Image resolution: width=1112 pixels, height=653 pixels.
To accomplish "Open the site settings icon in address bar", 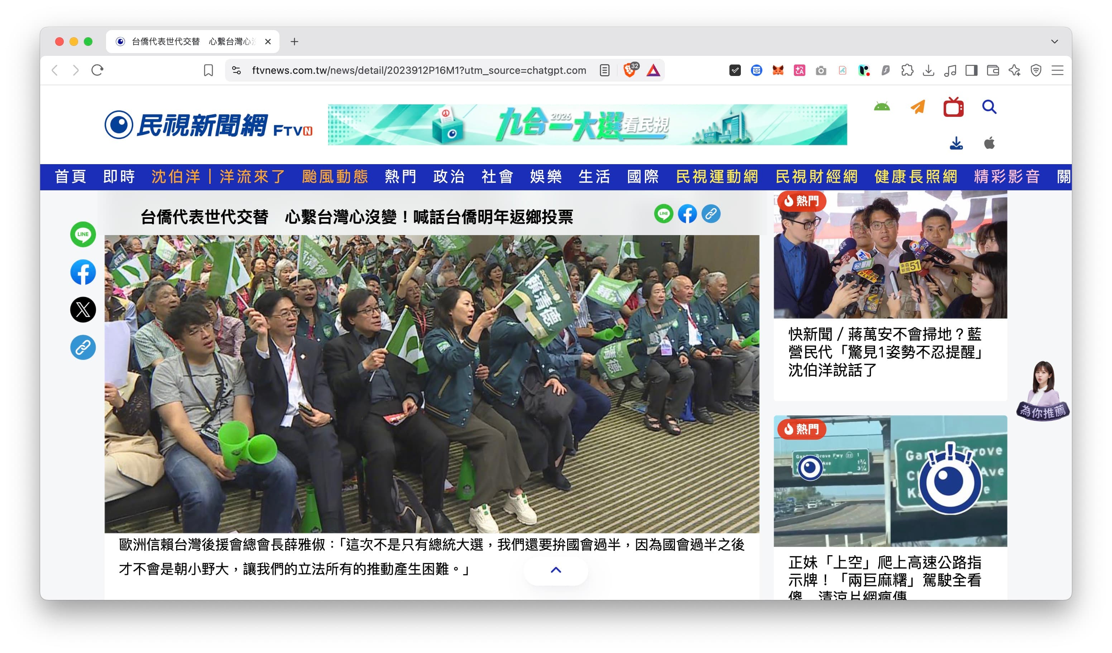I will click(236, 70).
